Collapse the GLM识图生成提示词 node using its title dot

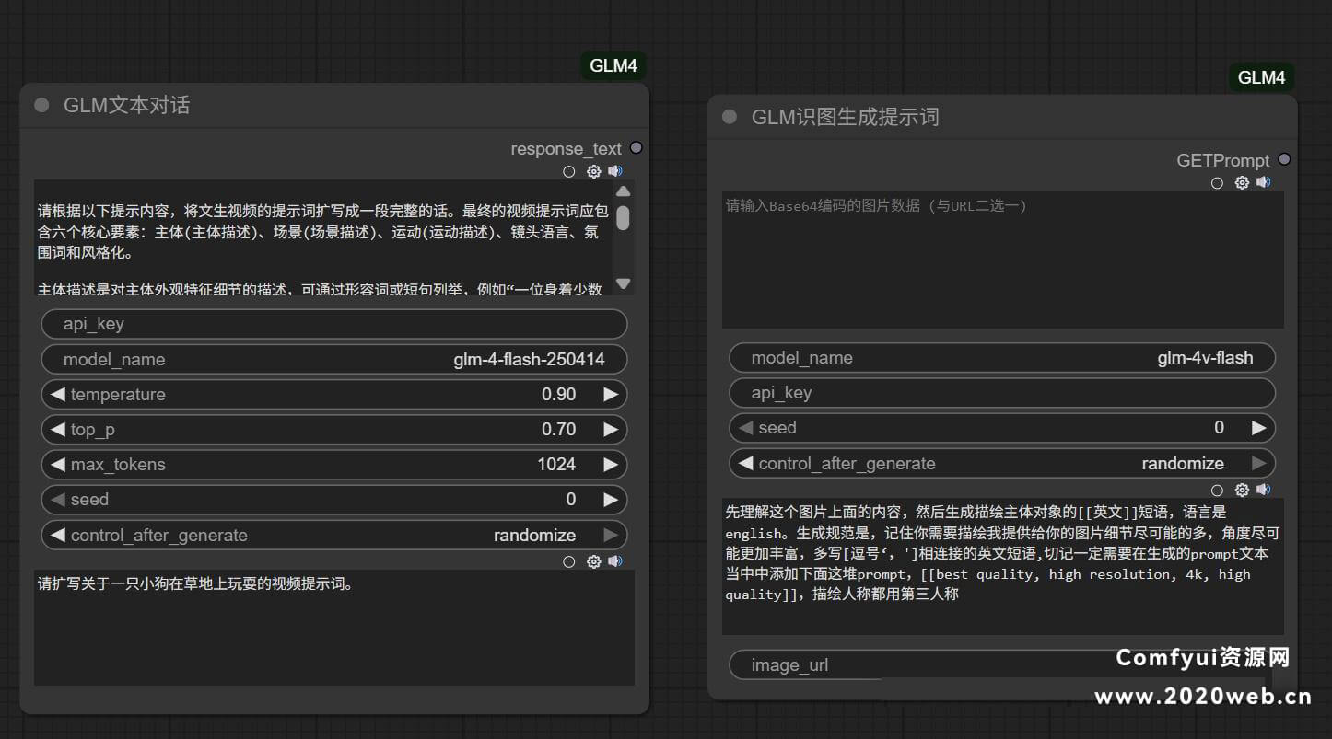pos(730,117)
